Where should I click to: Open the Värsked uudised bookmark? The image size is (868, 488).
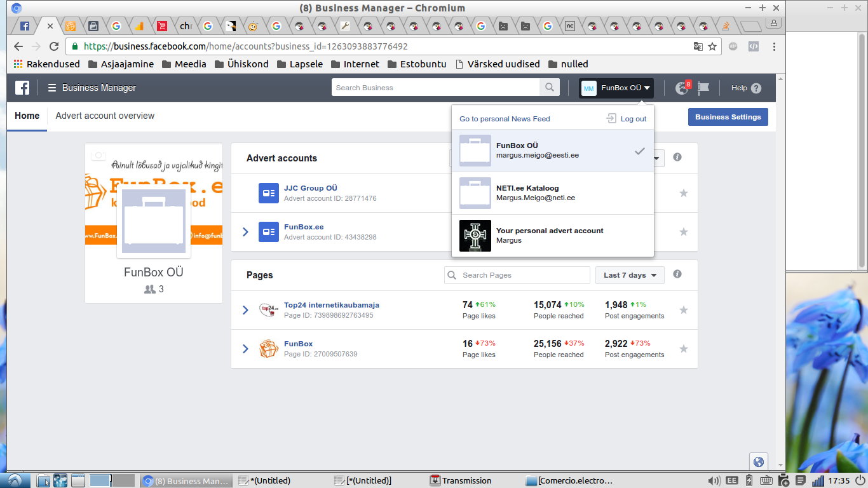[x=498, y=64]
